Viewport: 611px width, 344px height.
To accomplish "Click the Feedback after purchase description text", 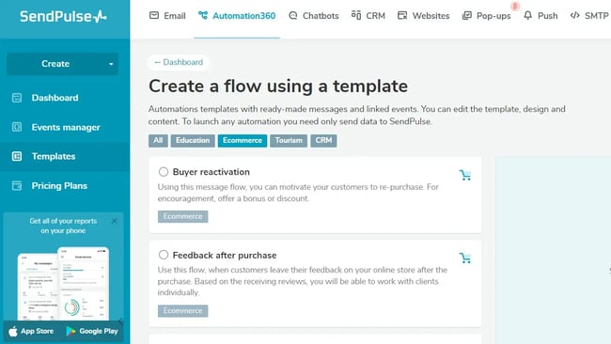I will 303,281.
